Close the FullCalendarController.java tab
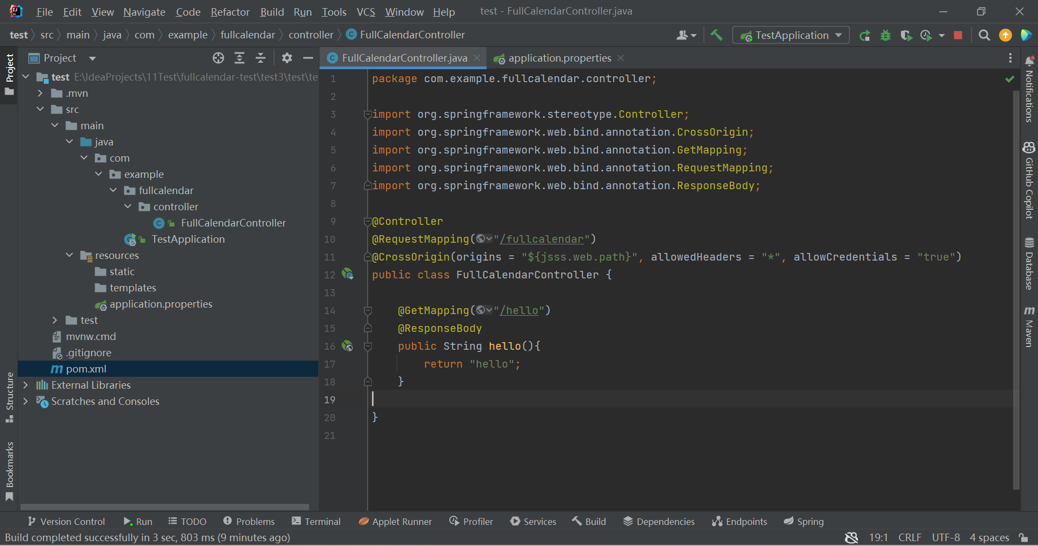 (x=477, y=58)
